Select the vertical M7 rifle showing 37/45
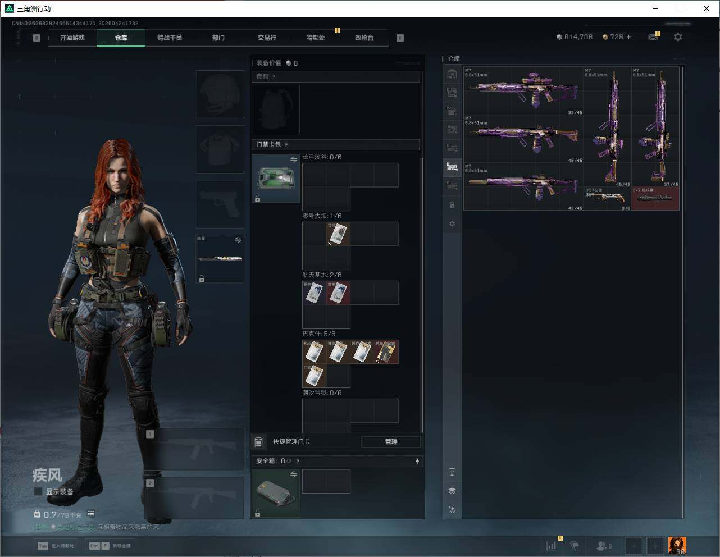 click(x=655, y=127)
